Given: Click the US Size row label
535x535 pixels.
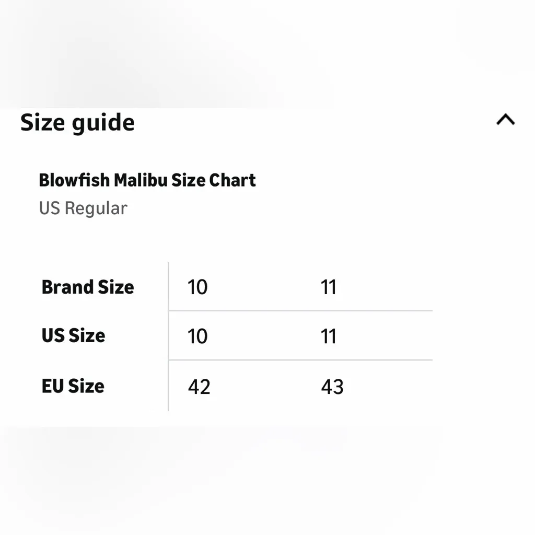Looking at the screenshot, I should coord(73,335).
